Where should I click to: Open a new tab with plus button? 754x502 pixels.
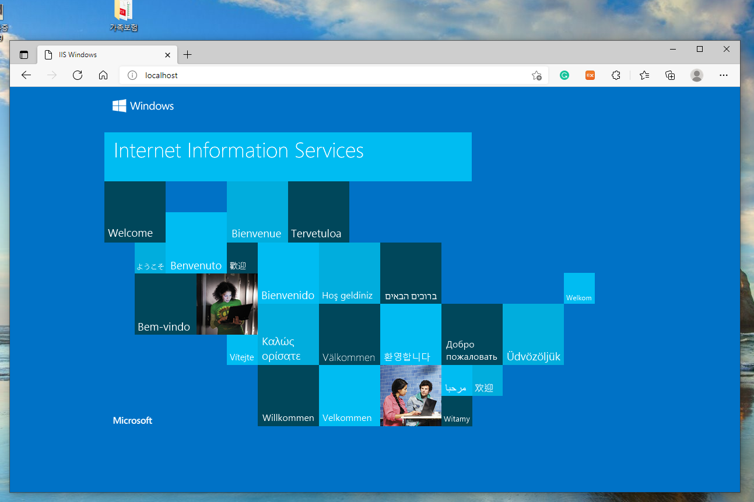(187, 55)
